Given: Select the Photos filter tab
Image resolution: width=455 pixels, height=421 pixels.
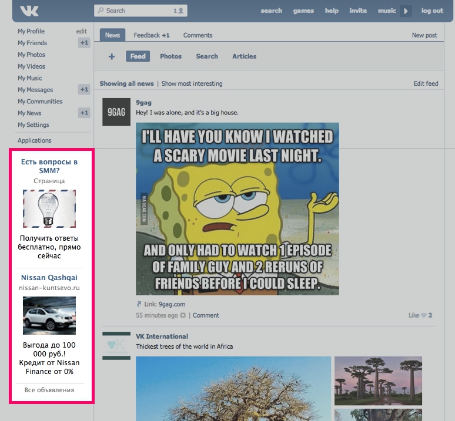Looking at the screenshot, I should point(170,56).
